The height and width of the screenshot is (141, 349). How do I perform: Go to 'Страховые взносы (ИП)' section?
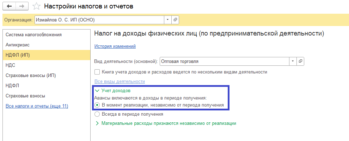coord(31,75)
